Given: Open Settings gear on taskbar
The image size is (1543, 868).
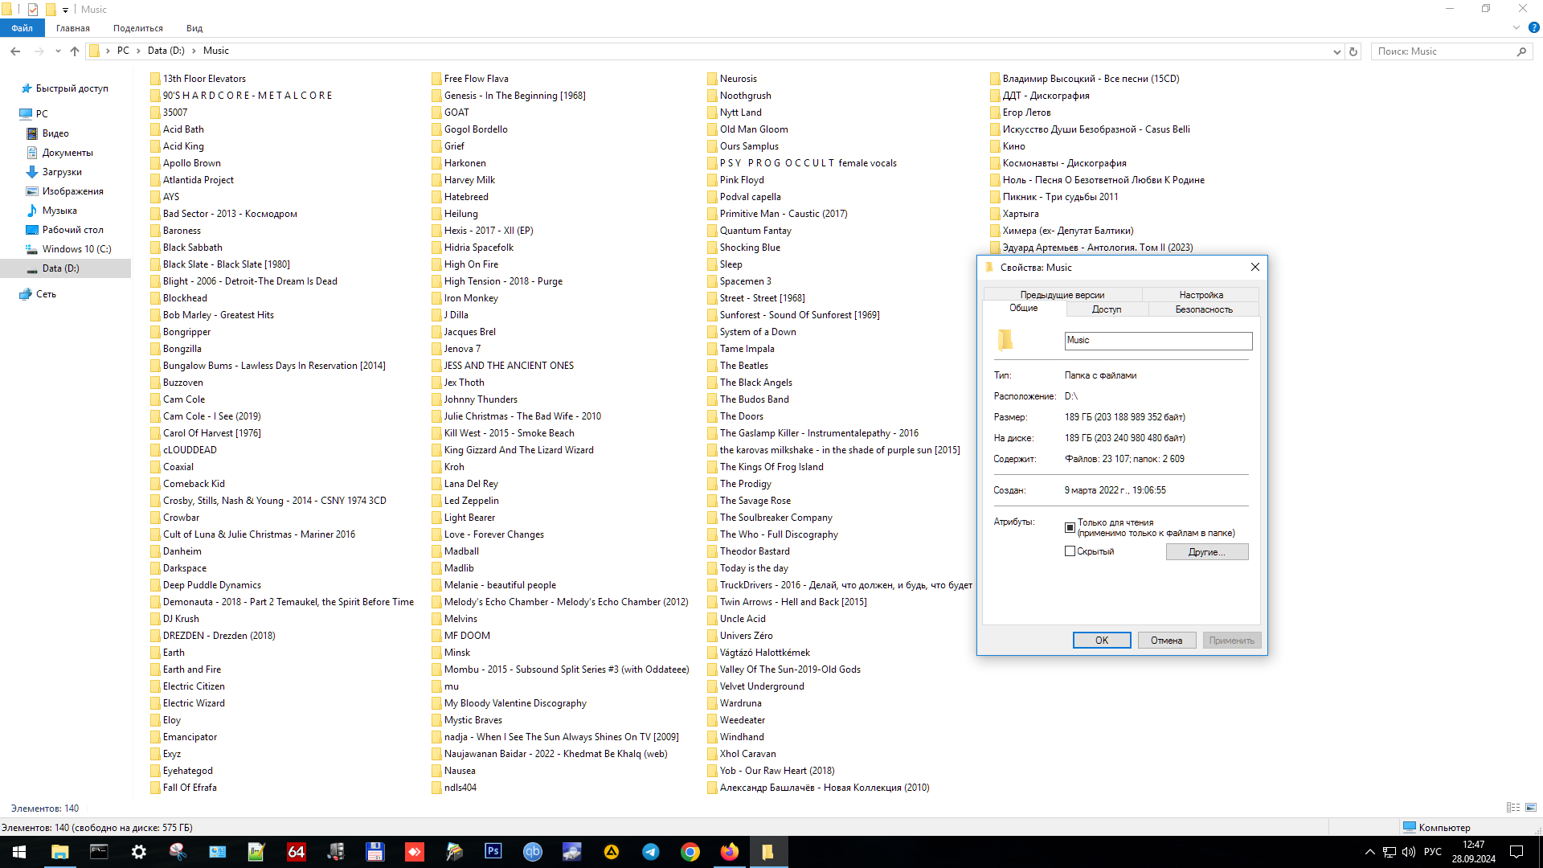Looking at the screenshot, I should 139,852.
